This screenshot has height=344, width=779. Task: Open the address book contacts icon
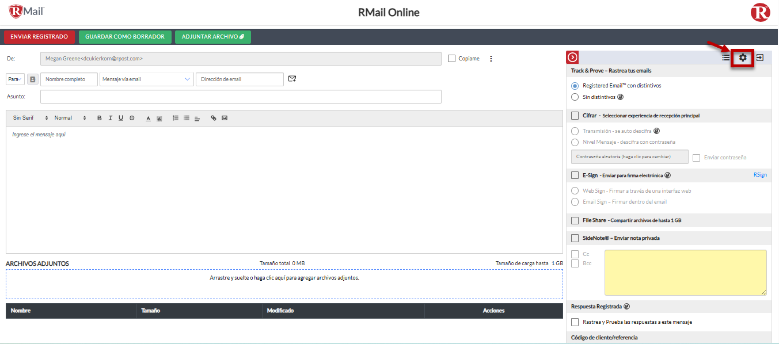pyautogui.click(x=32, y=79)
